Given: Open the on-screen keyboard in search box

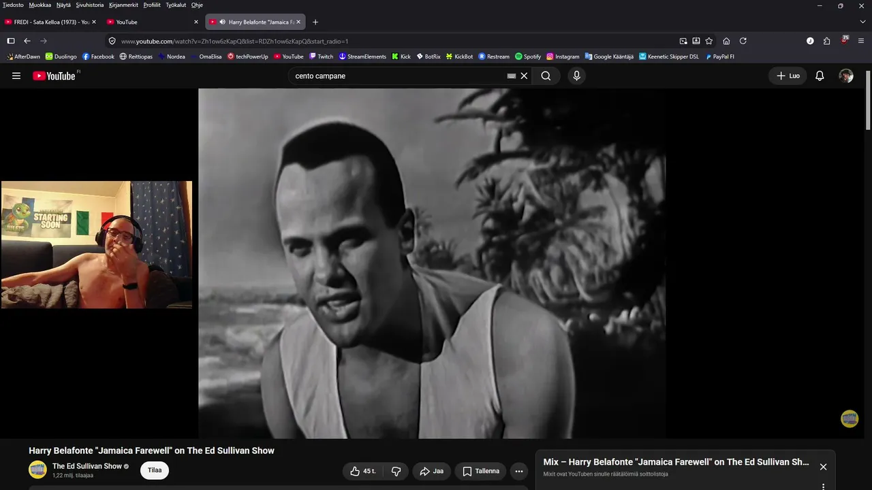Looking at the screenshot, I should tap(512, 76).
